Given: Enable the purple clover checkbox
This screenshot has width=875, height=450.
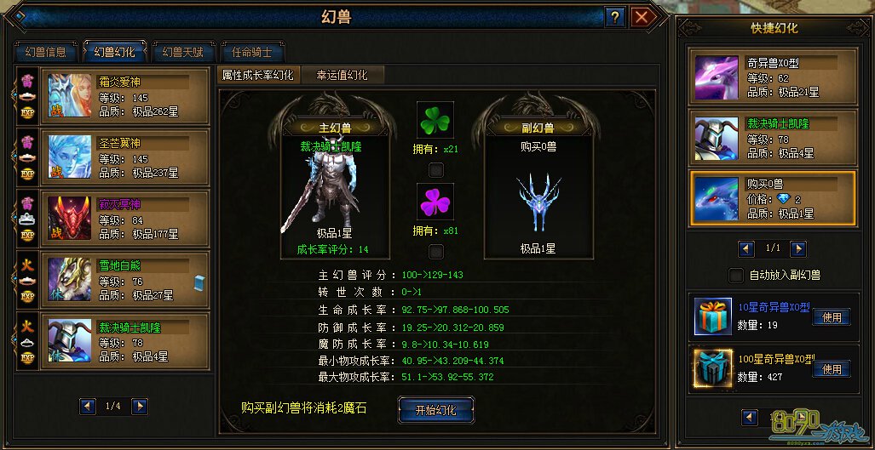Looking at the screenshot, I should [x=436, y=251].
